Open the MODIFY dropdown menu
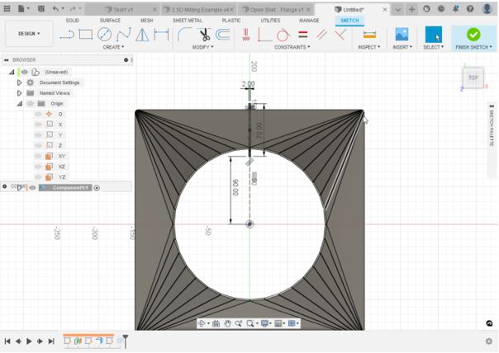This screenshot has width=499, height=353. tap(202, 47)
